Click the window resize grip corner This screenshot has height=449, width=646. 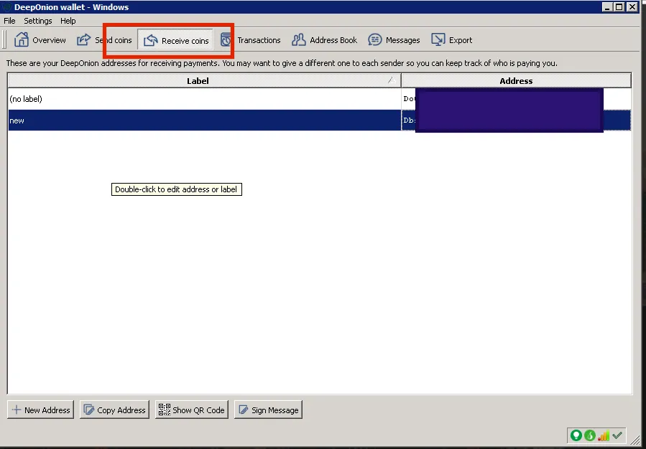click(635, 440)
